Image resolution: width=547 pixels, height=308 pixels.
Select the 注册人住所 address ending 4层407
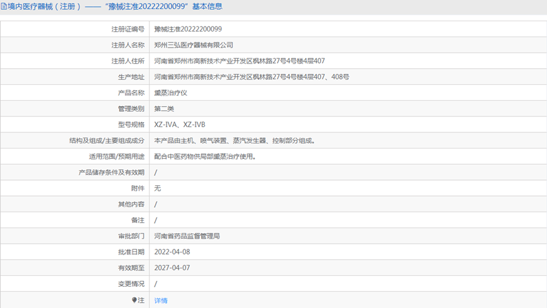(239, 61)
